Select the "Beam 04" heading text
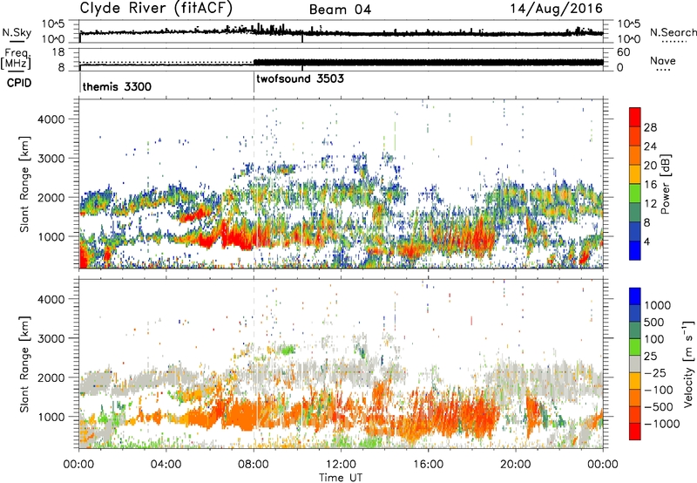Screen dimensions: 697x483 click(340, 10)
